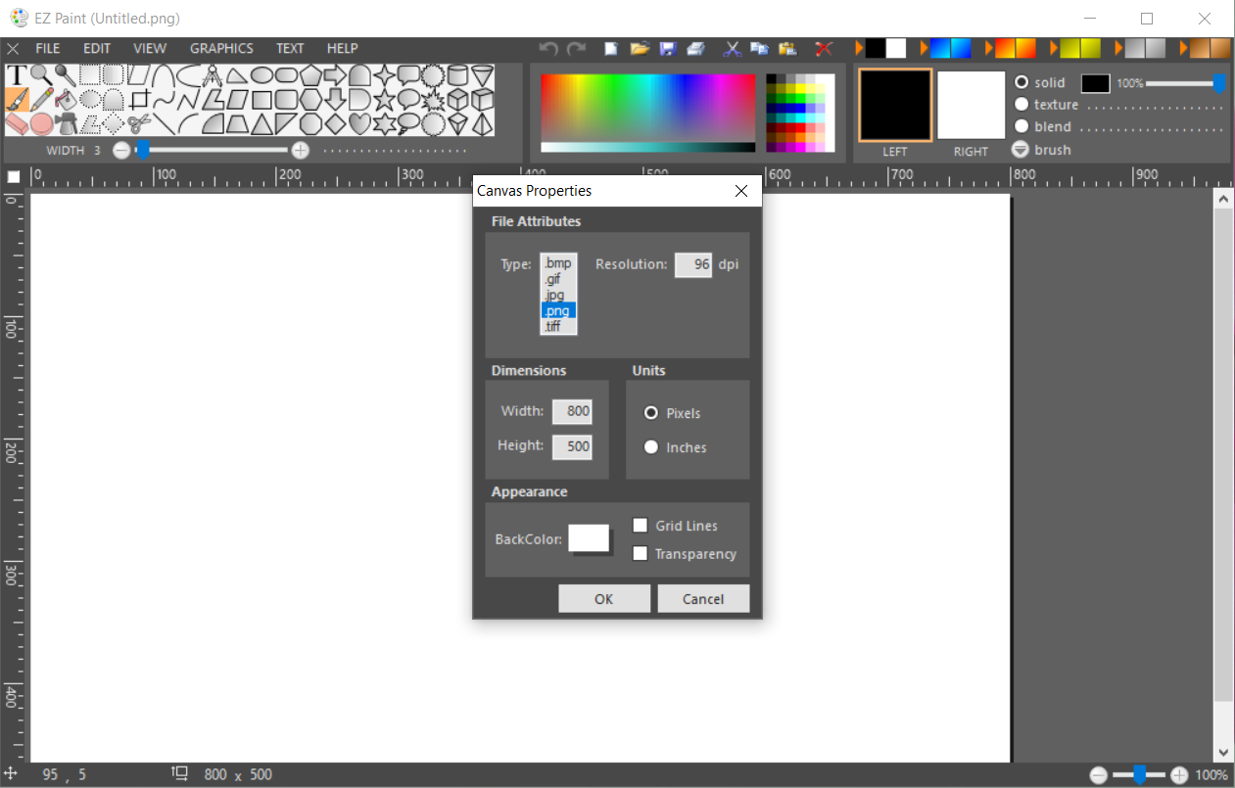Select the Eraser tool
Viewport: 1235px width, 788px height.
(x=18, y=124)
